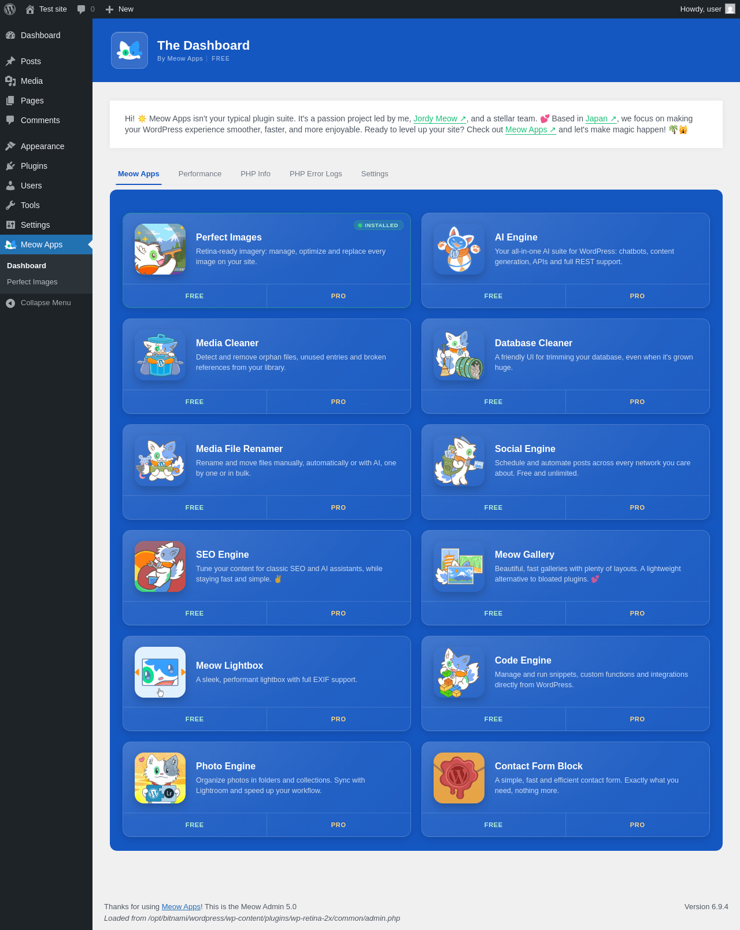Click FREE button under Meow Lightbox

[195, 719]
